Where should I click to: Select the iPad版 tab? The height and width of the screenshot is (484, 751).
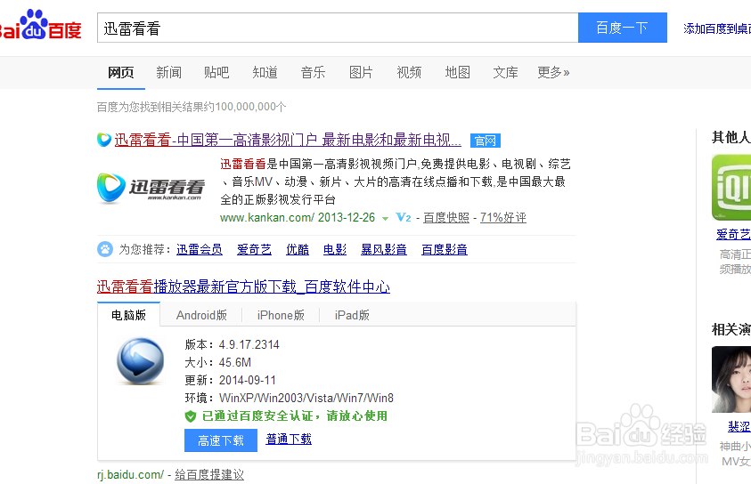[x=352, y=315]
